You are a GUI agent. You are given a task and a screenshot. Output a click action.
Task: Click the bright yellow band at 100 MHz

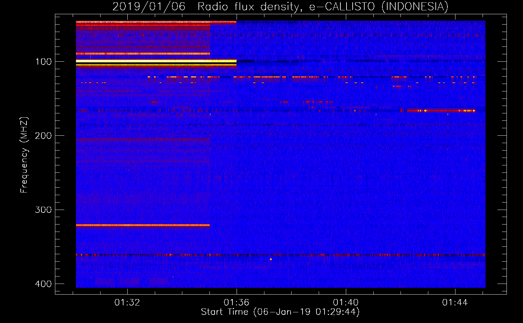tap(156, 61)
